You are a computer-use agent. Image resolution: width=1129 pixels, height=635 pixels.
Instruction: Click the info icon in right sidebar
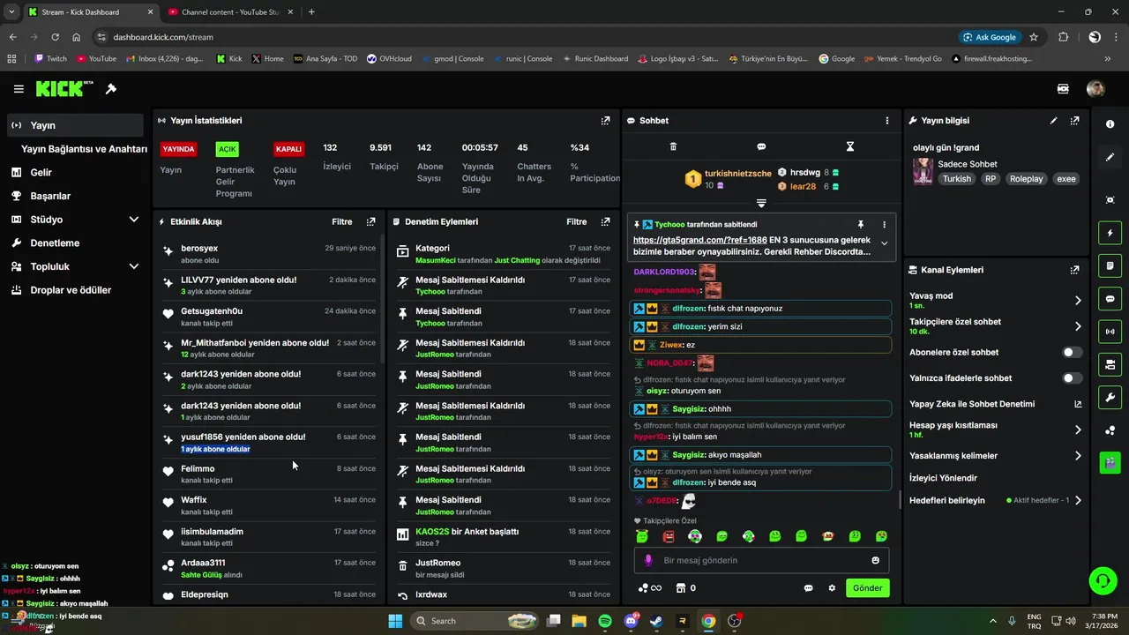coord(1110,124)
